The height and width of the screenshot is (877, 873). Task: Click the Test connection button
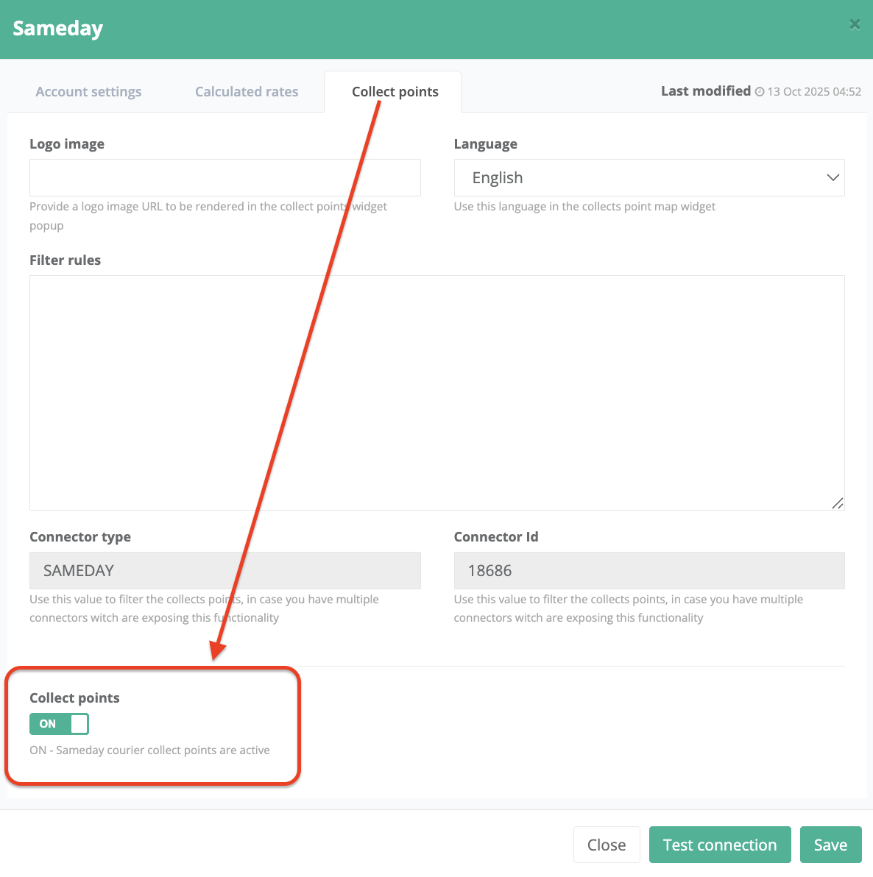[x=719, y=845]
